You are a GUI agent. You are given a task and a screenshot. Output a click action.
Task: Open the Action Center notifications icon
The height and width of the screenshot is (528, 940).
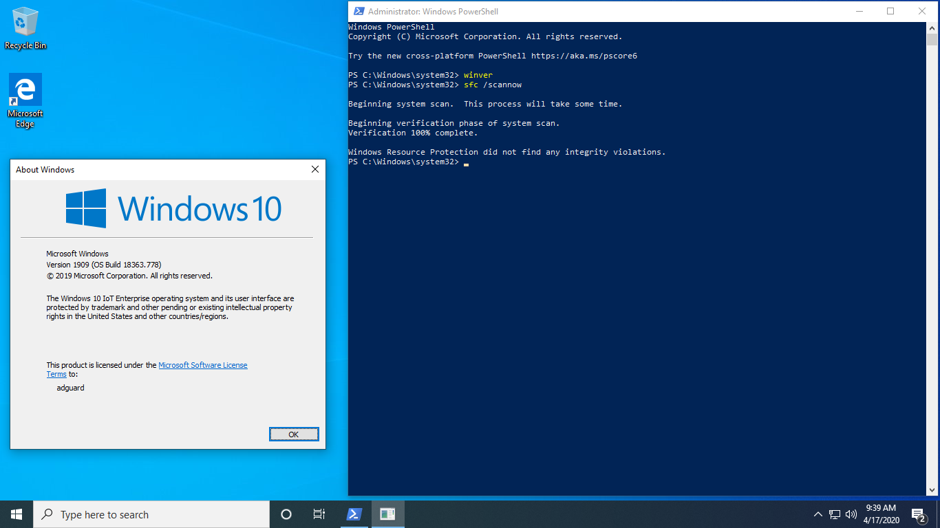(918, 514)
